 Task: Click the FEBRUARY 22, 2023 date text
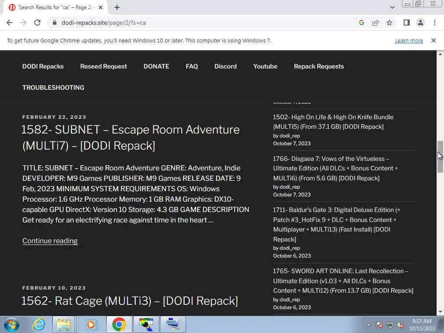[x=54, y=117]
